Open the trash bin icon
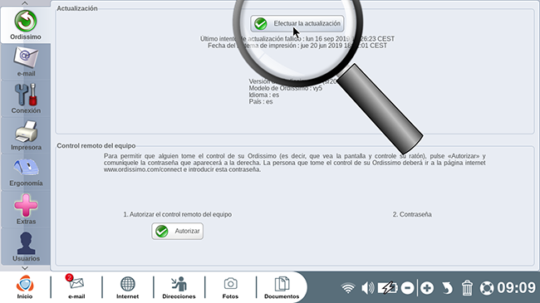This screenshot has width=540, height=303. coord(467,288)
